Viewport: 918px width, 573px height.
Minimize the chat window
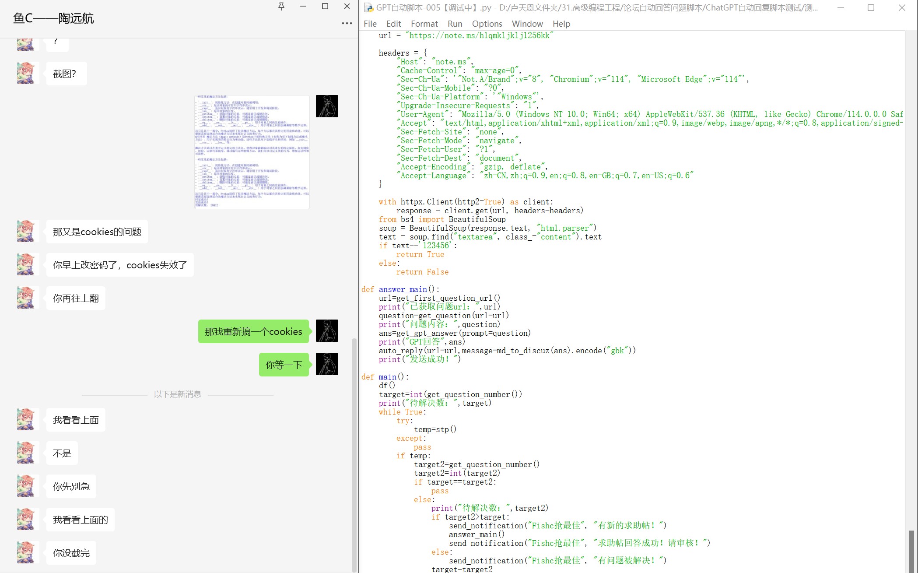pos(303,6)
